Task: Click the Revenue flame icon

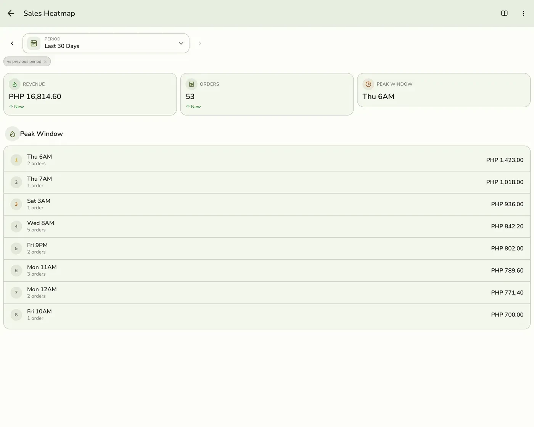Action: tap(14, 84)
